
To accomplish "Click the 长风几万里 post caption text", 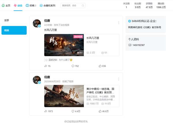I will pyautogui.click(x=50, y=30).
